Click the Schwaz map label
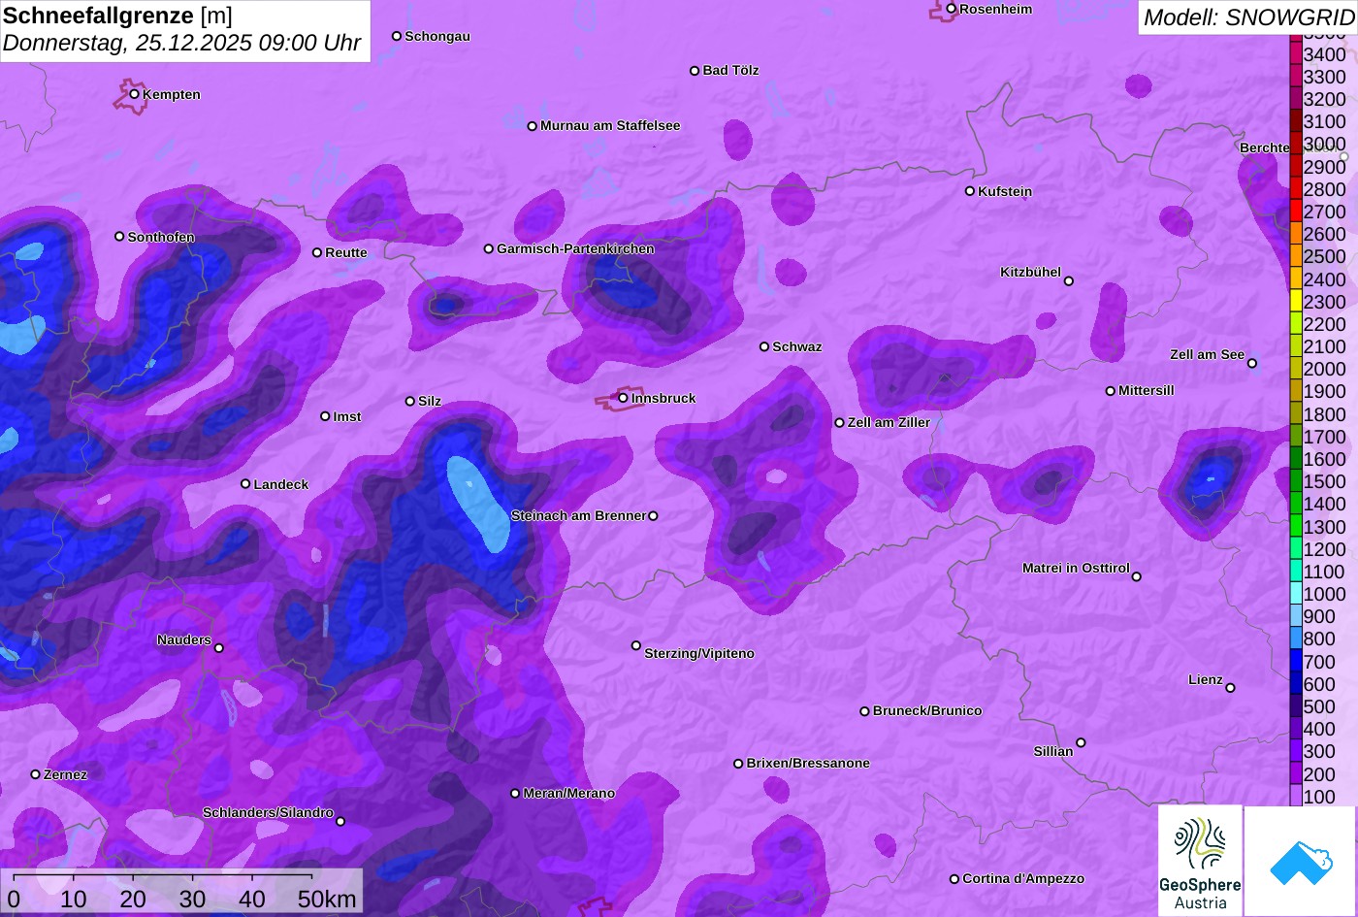This screenshot has width=1358, height=917. click(x=797, y=346)
